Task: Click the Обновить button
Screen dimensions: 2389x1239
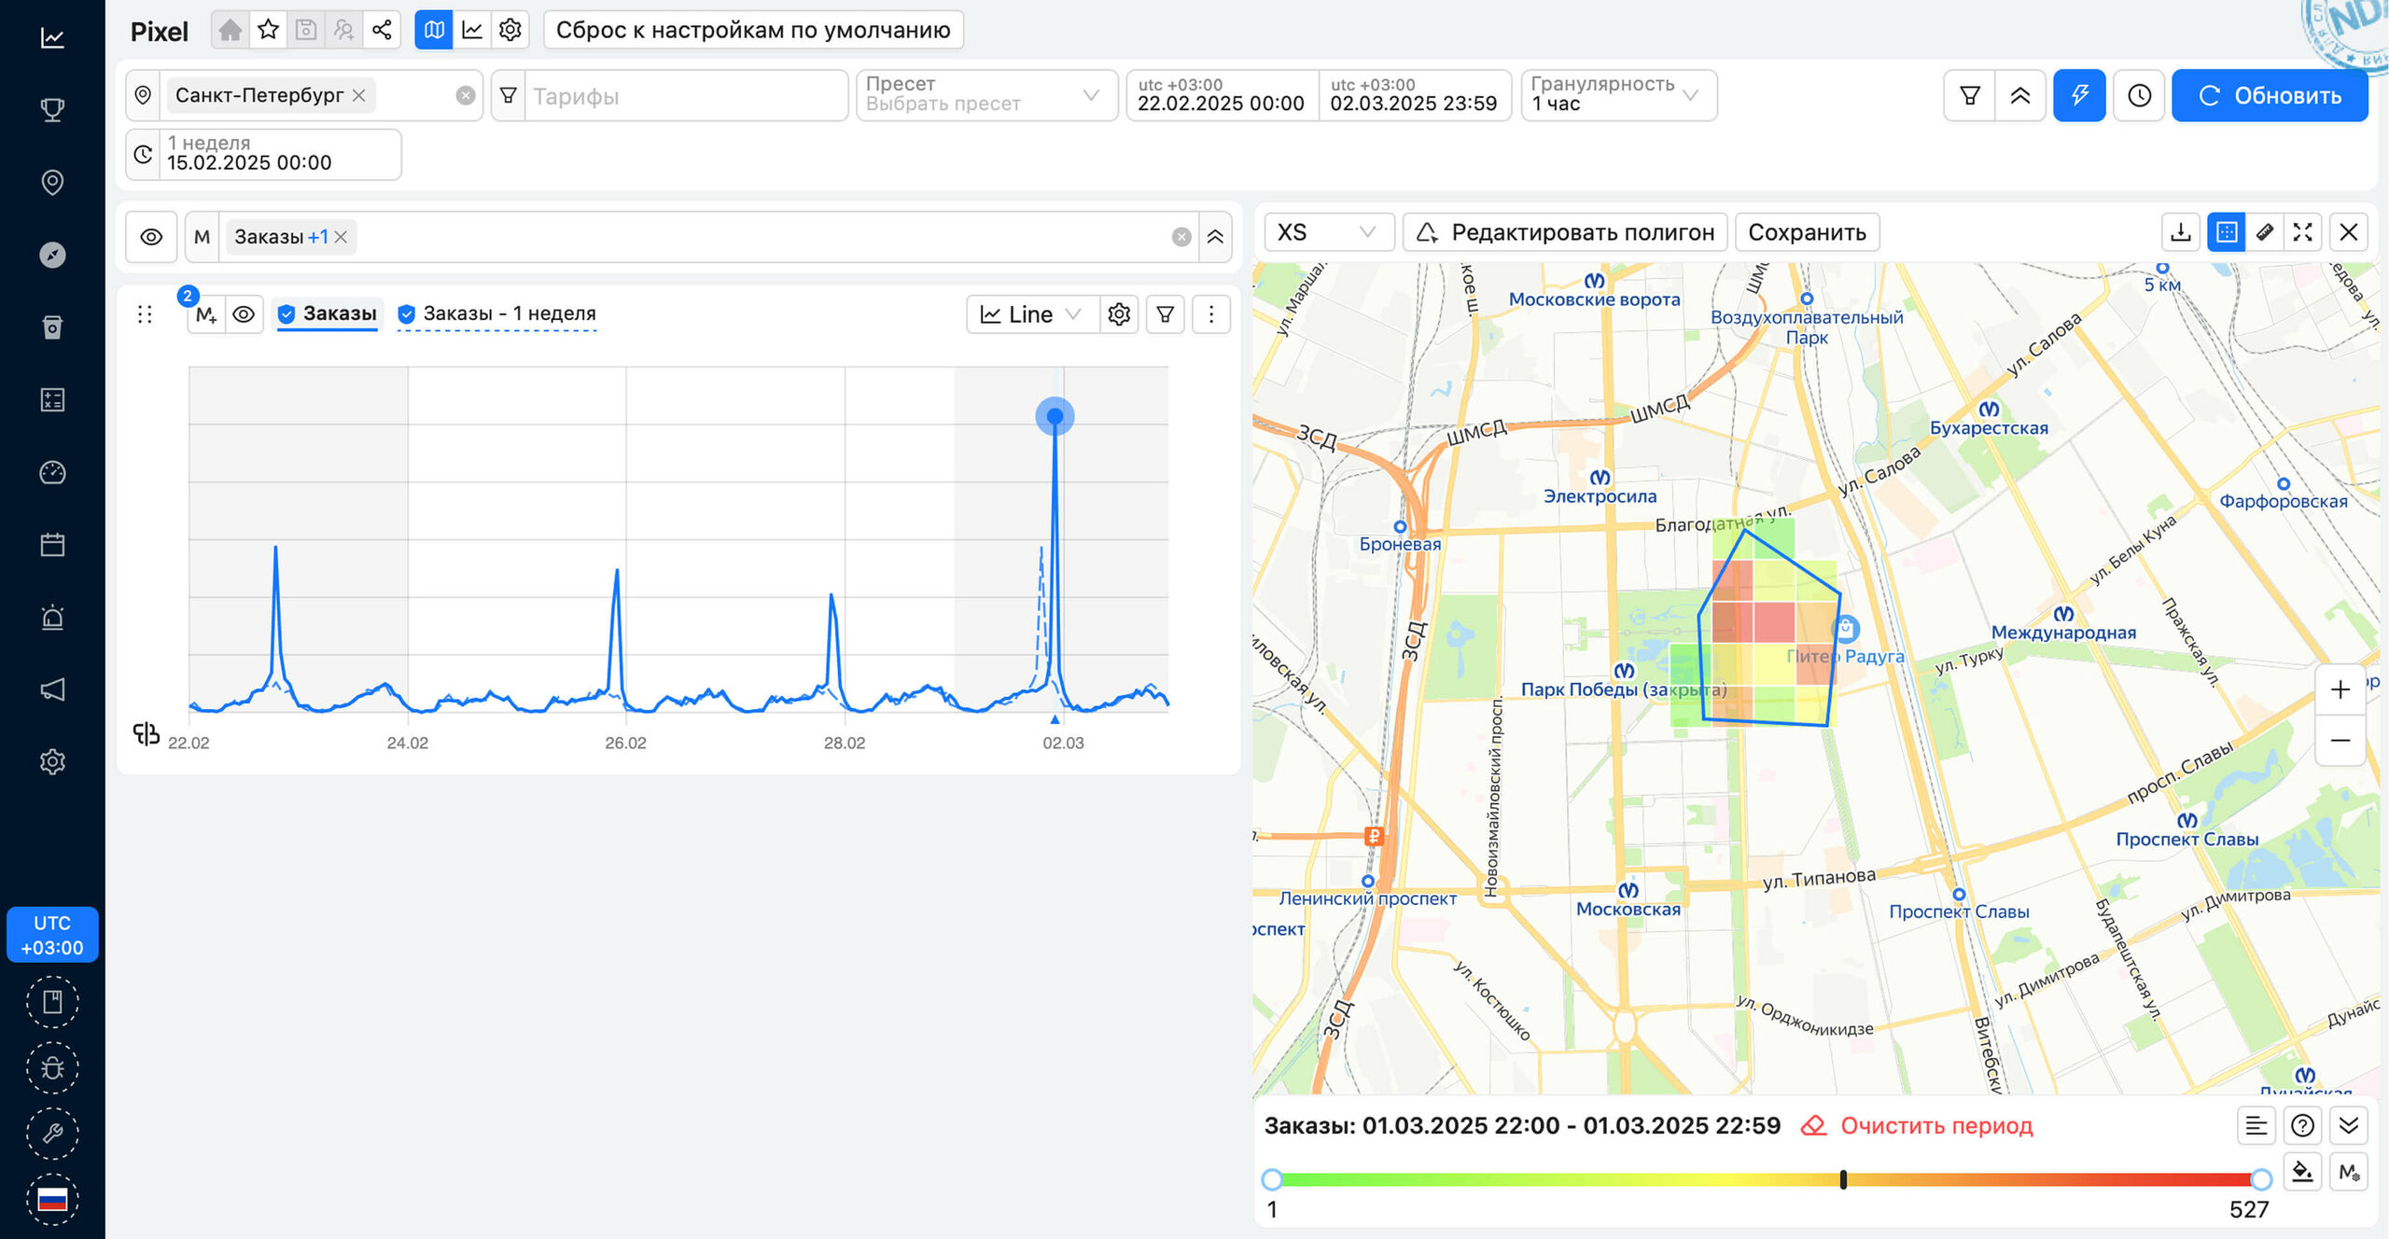Action: 2269,95
